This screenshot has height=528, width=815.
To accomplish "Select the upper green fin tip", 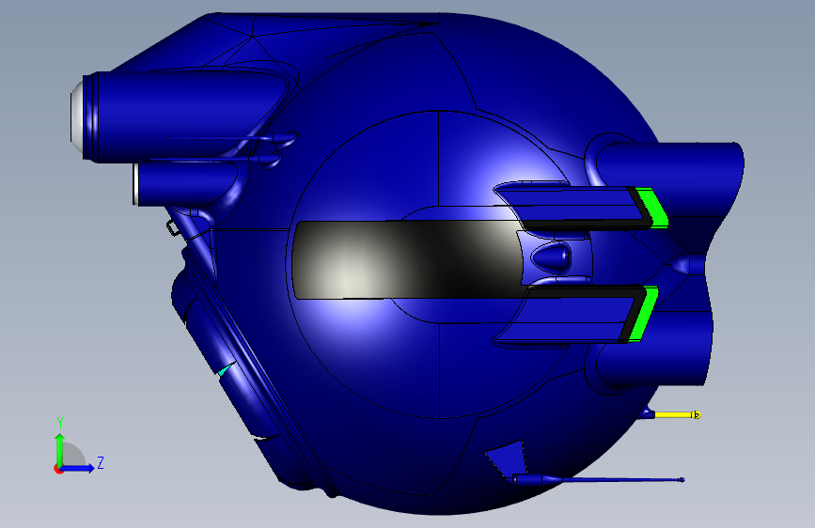I will [652, 208].
